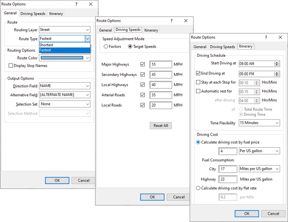Image resolution: width=288 pixels, height=222 pixels.
Task: Uncheck the Major Highways speed checkbox
Action: (x=143, y=64)
